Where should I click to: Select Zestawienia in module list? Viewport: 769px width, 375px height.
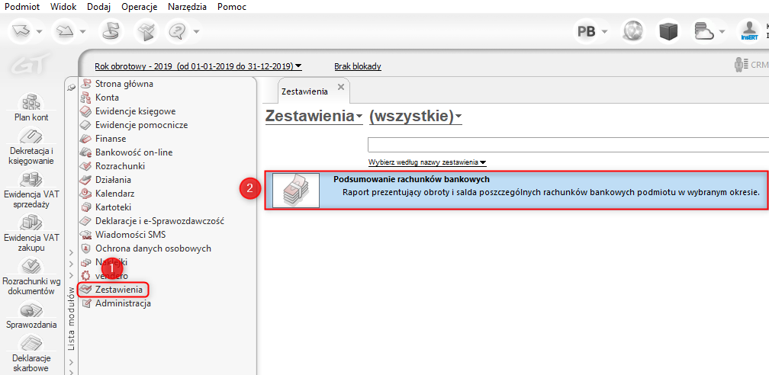tap(119, 290)
